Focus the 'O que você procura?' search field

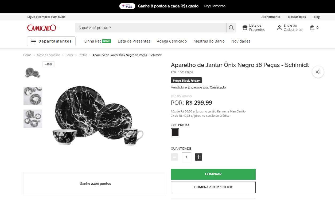pos(150,28)
